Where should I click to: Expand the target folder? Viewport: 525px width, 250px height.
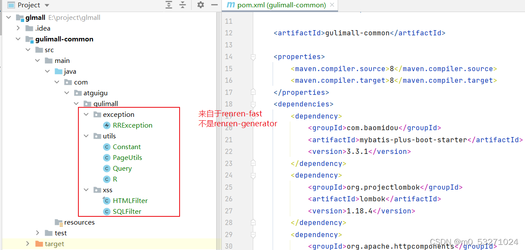[28, 244]
